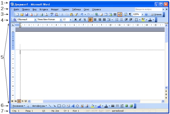The width and height of the screenshot is (170, 114).
Task: Increase paragraph indent
Action: [131, 20]
